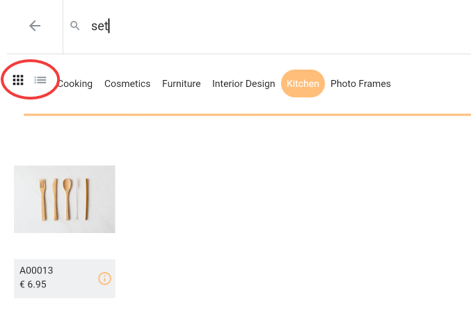The height and width of the screenshot is (336, 471).
Task: Click the magnifier search icon
Action: click(75, 26)
